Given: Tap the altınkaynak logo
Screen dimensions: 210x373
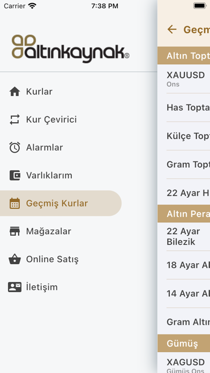Looking at the screenshot, I should point(71,49).
